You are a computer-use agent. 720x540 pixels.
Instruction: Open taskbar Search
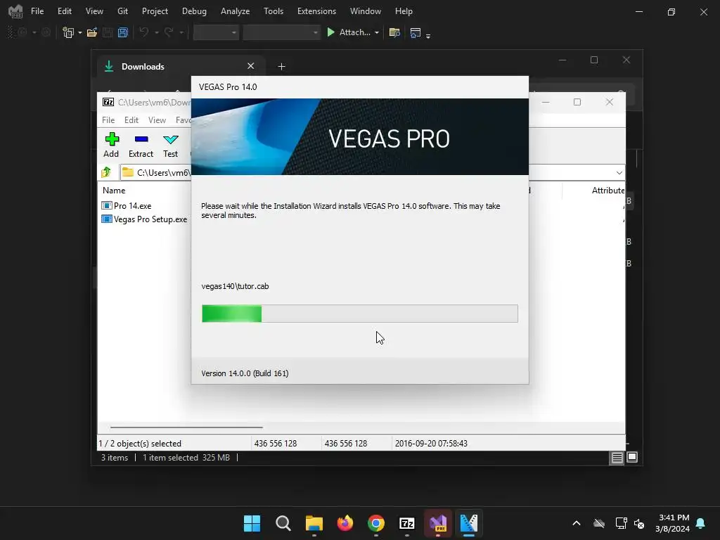click(283, 523)
